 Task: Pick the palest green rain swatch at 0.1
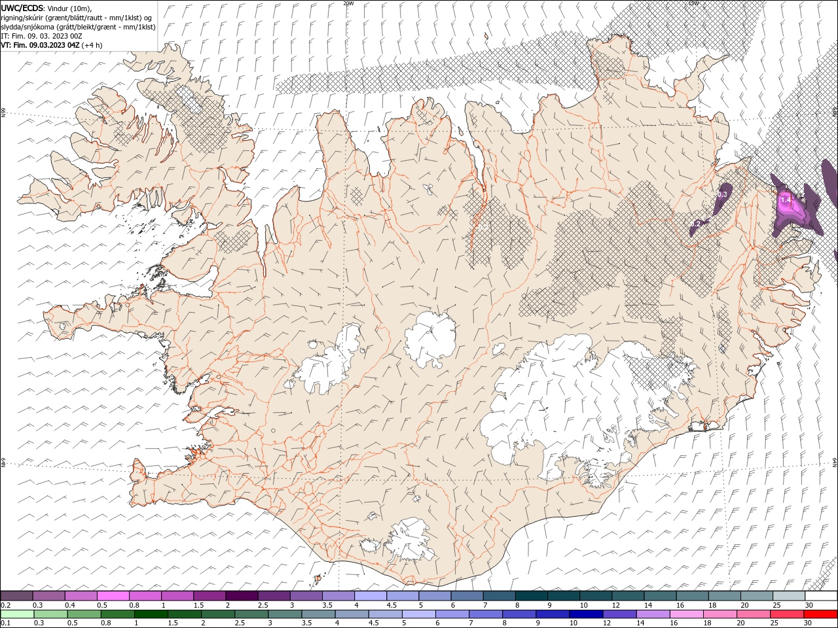pos(17,614)
